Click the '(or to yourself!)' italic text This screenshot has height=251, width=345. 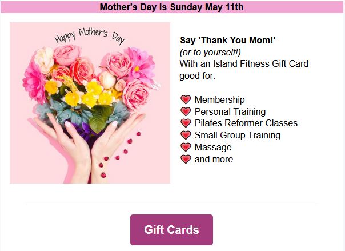tap(210, 53)
